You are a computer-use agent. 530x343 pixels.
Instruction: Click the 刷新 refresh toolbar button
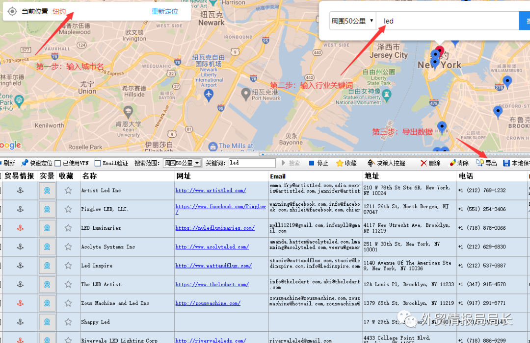[x=8, y=163]
